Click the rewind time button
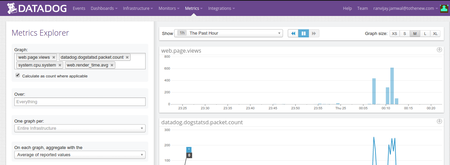Image resolution: width=450 pixels, height=165 pixels. (293, 33)
